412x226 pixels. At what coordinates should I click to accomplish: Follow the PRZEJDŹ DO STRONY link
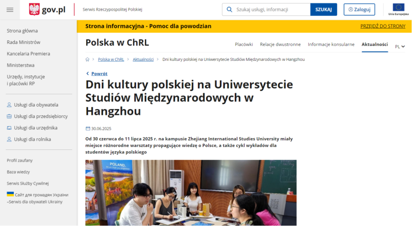point(383,26)
